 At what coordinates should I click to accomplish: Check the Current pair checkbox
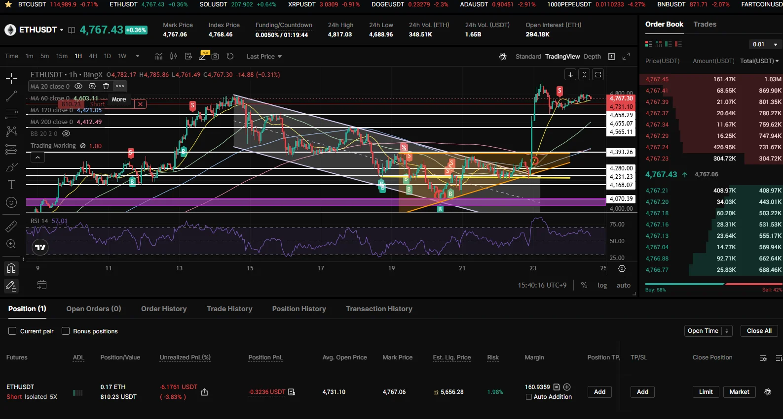(12, 331)
